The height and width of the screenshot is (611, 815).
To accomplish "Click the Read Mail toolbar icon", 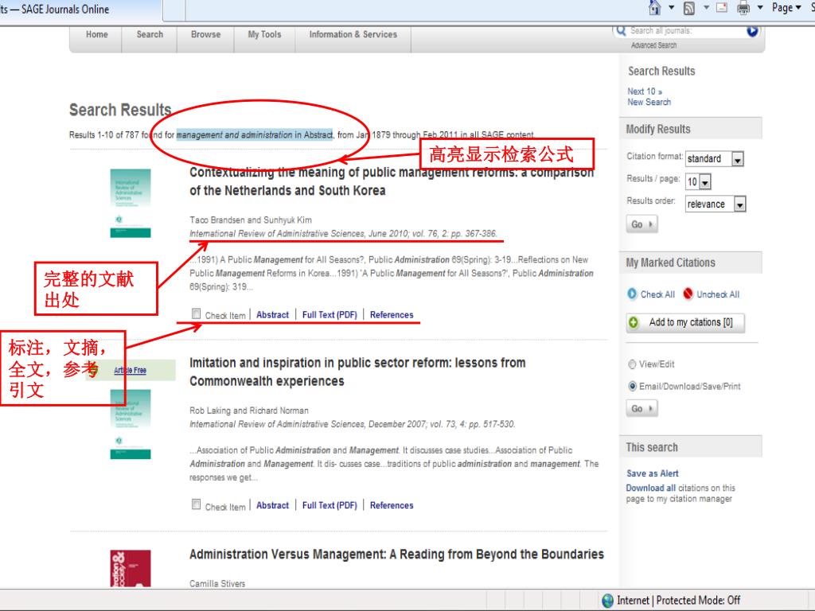I will point(722,8).
